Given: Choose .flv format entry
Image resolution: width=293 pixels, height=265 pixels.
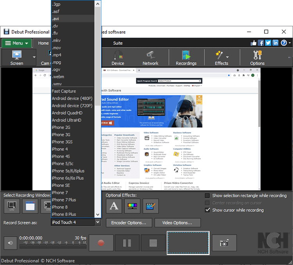Looking at the screenshot, I should pos(73,33).
